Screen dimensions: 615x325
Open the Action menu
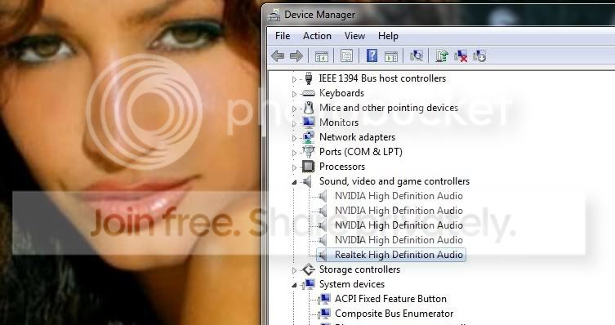317,36
